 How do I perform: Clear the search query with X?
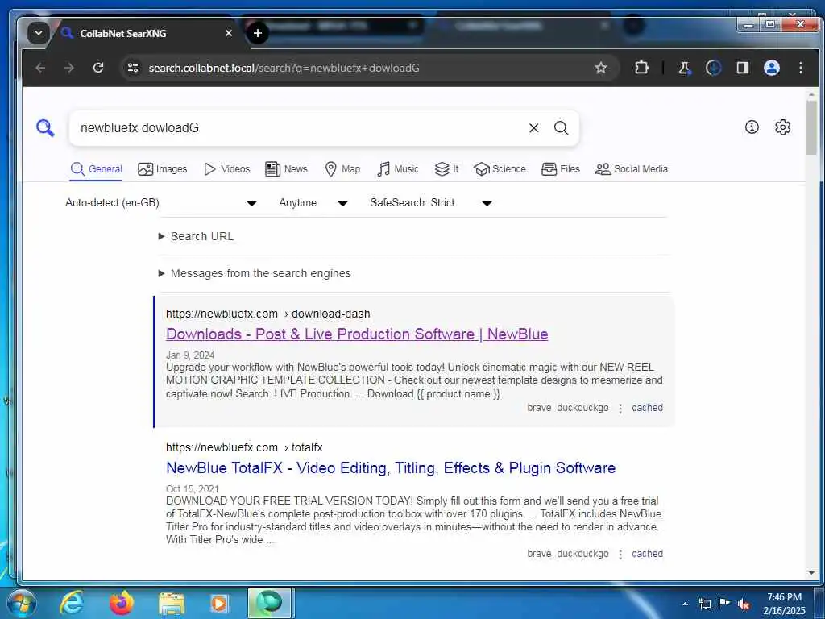click(533, 128)
